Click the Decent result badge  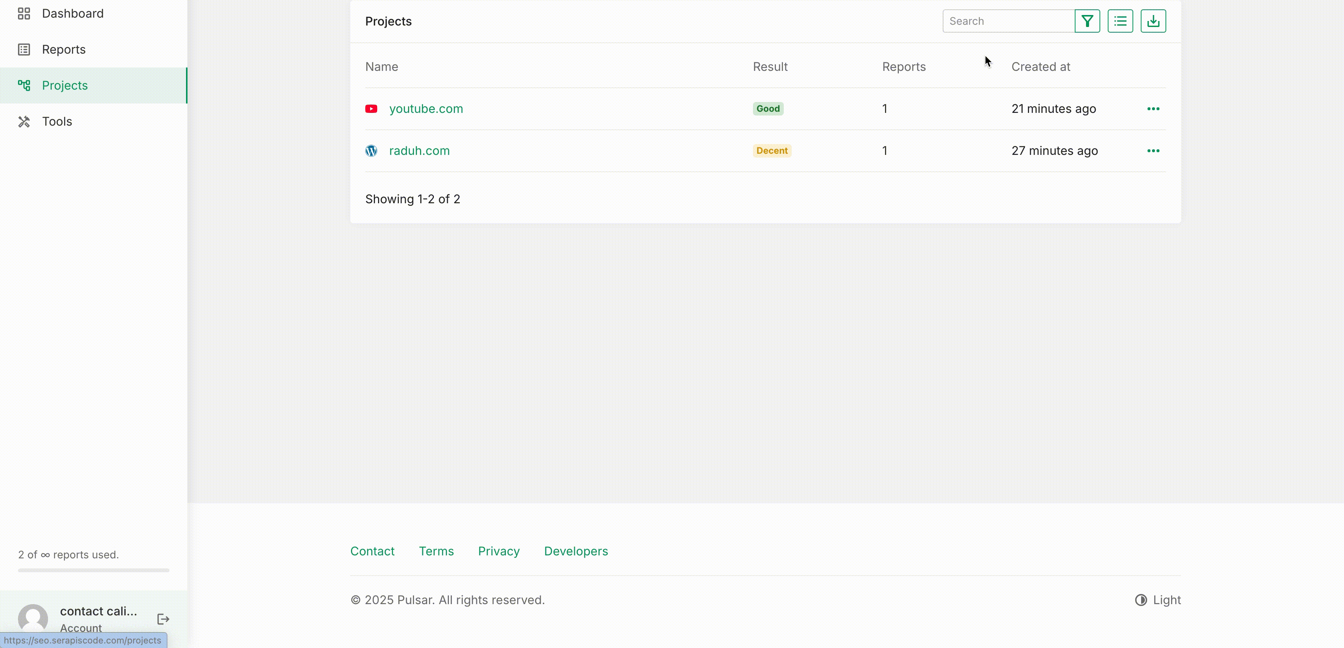pos(772,151)
